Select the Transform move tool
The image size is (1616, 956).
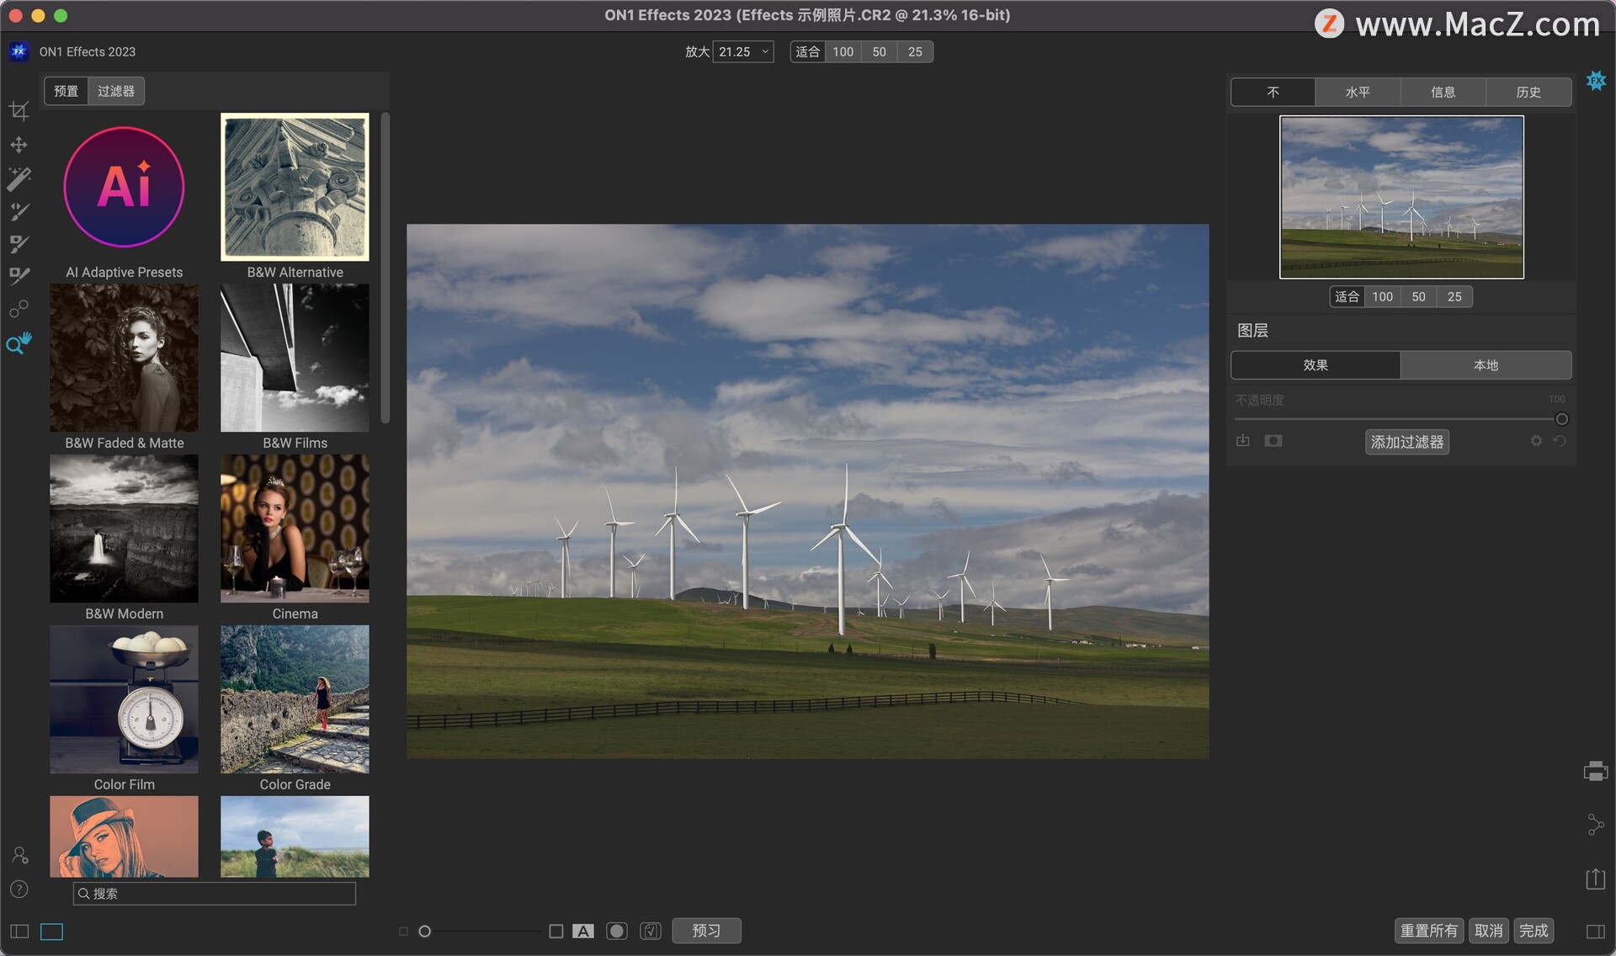coord(19,145)
